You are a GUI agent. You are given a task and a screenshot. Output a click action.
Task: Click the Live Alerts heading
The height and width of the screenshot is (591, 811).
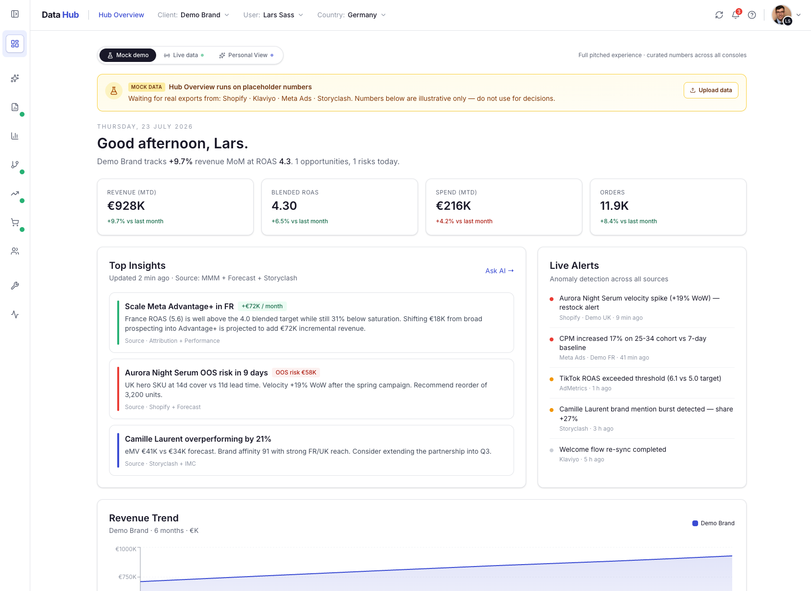(x=574, y=265)
